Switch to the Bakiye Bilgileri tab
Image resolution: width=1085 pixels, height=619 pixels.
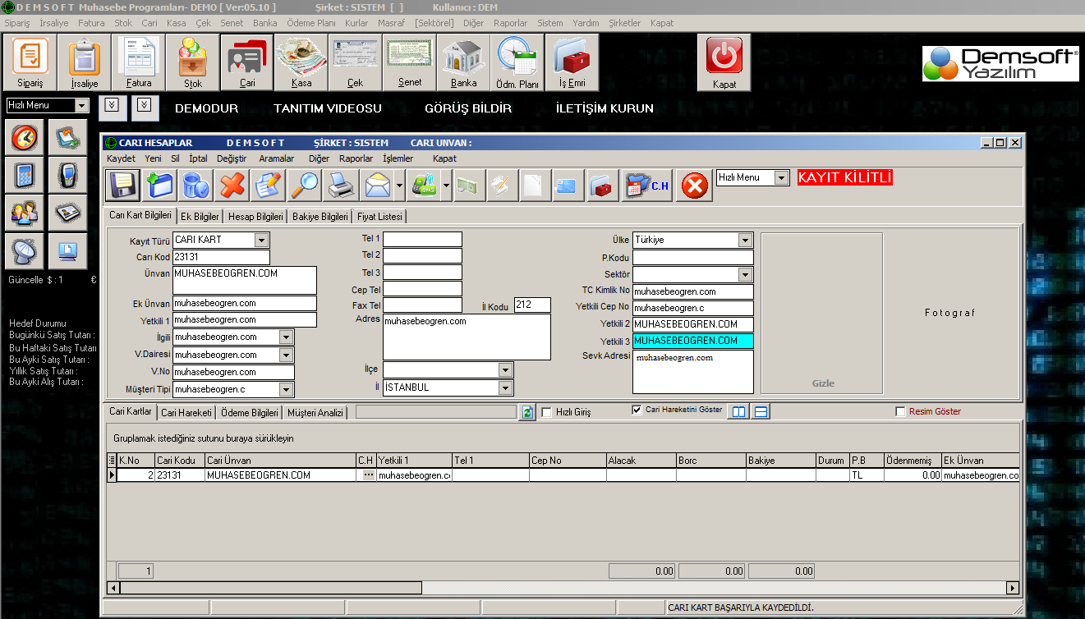tap(321, 217)
